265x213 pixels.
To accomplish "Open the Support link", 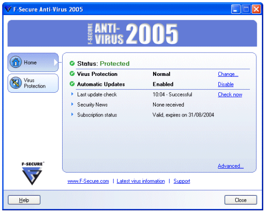I will click(x=182, y=181).
